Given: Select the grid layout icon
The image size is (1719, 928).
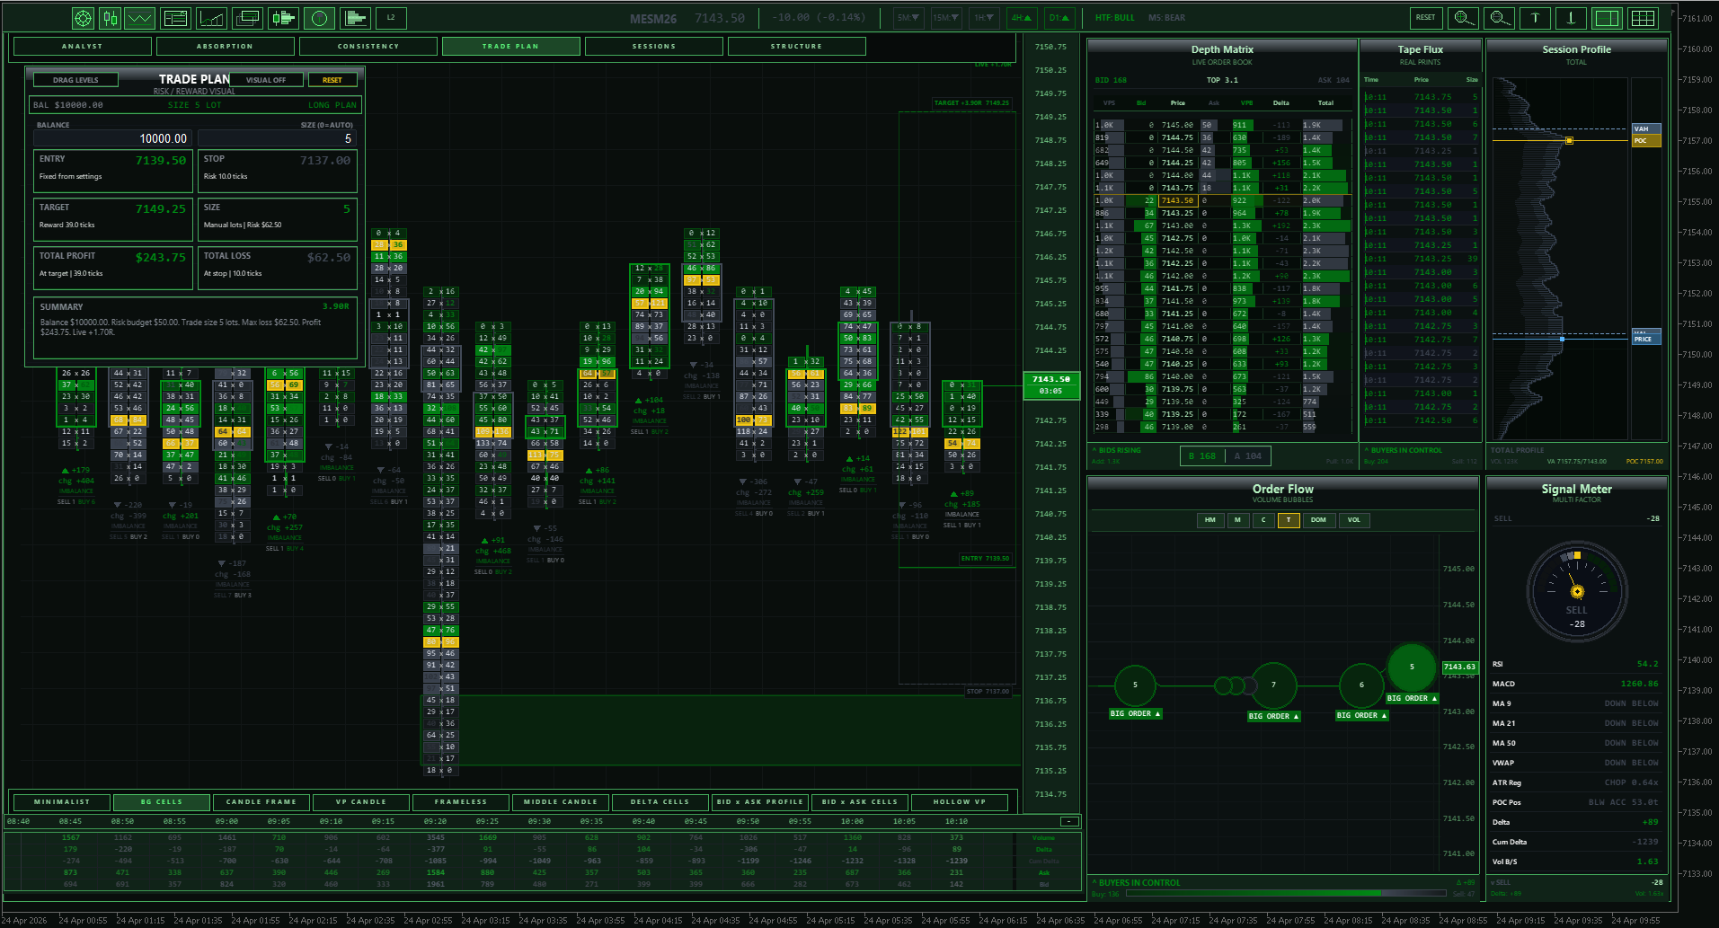Looking at the screenshot, I should [1644, 18].
